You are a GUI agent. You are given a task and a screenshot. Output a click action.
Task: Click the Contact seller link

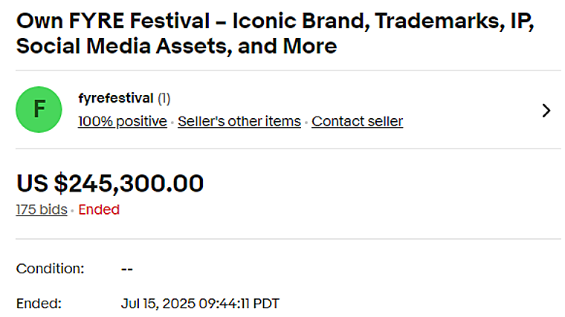tap(357, 121)
